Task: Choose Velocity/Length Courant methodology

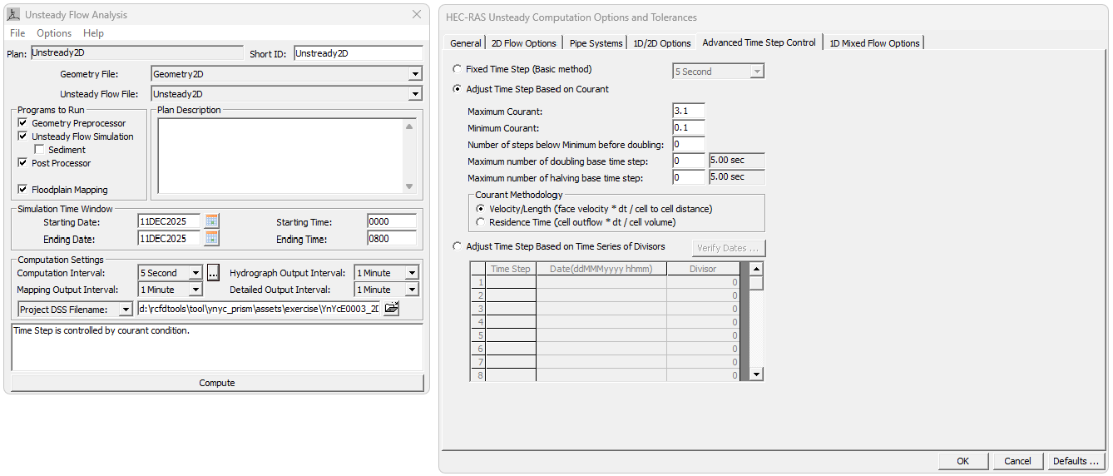Action: (480, 209)
